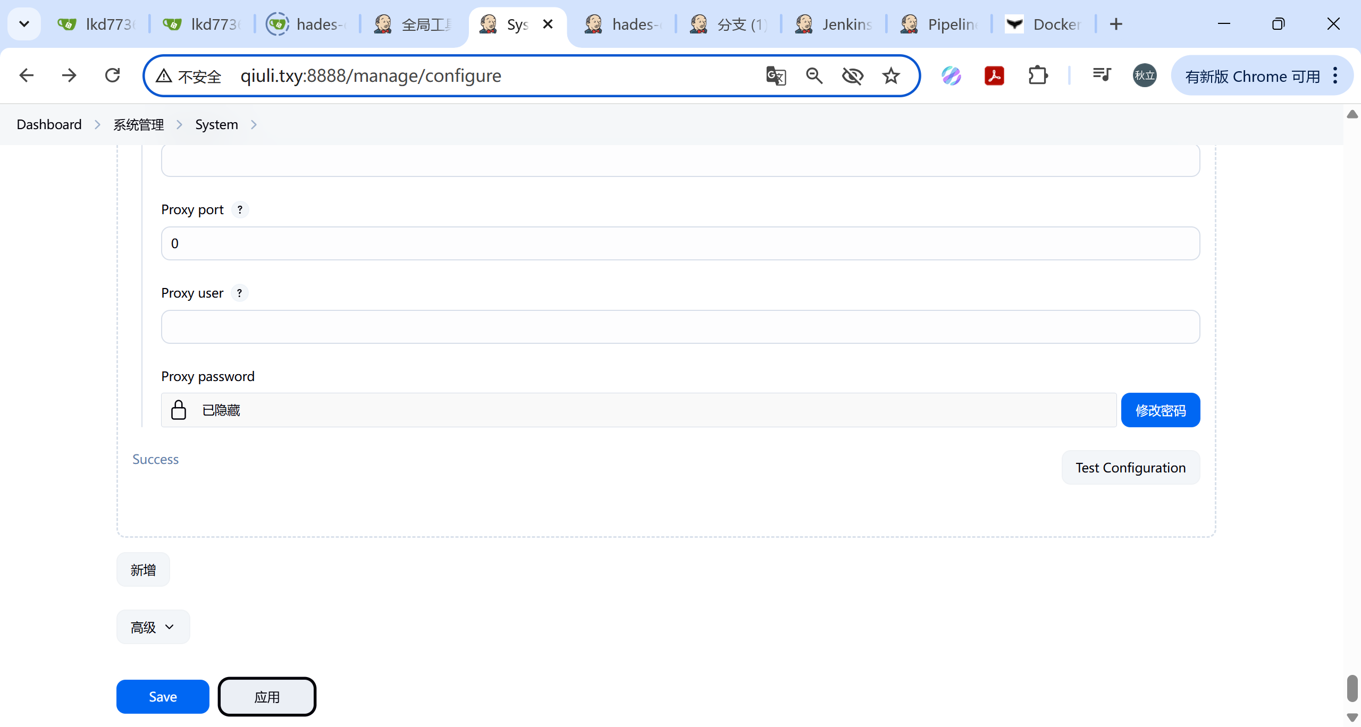Open the media control playlist icon
This screenshot has height=727, width=1361.
pos(1102,75)
